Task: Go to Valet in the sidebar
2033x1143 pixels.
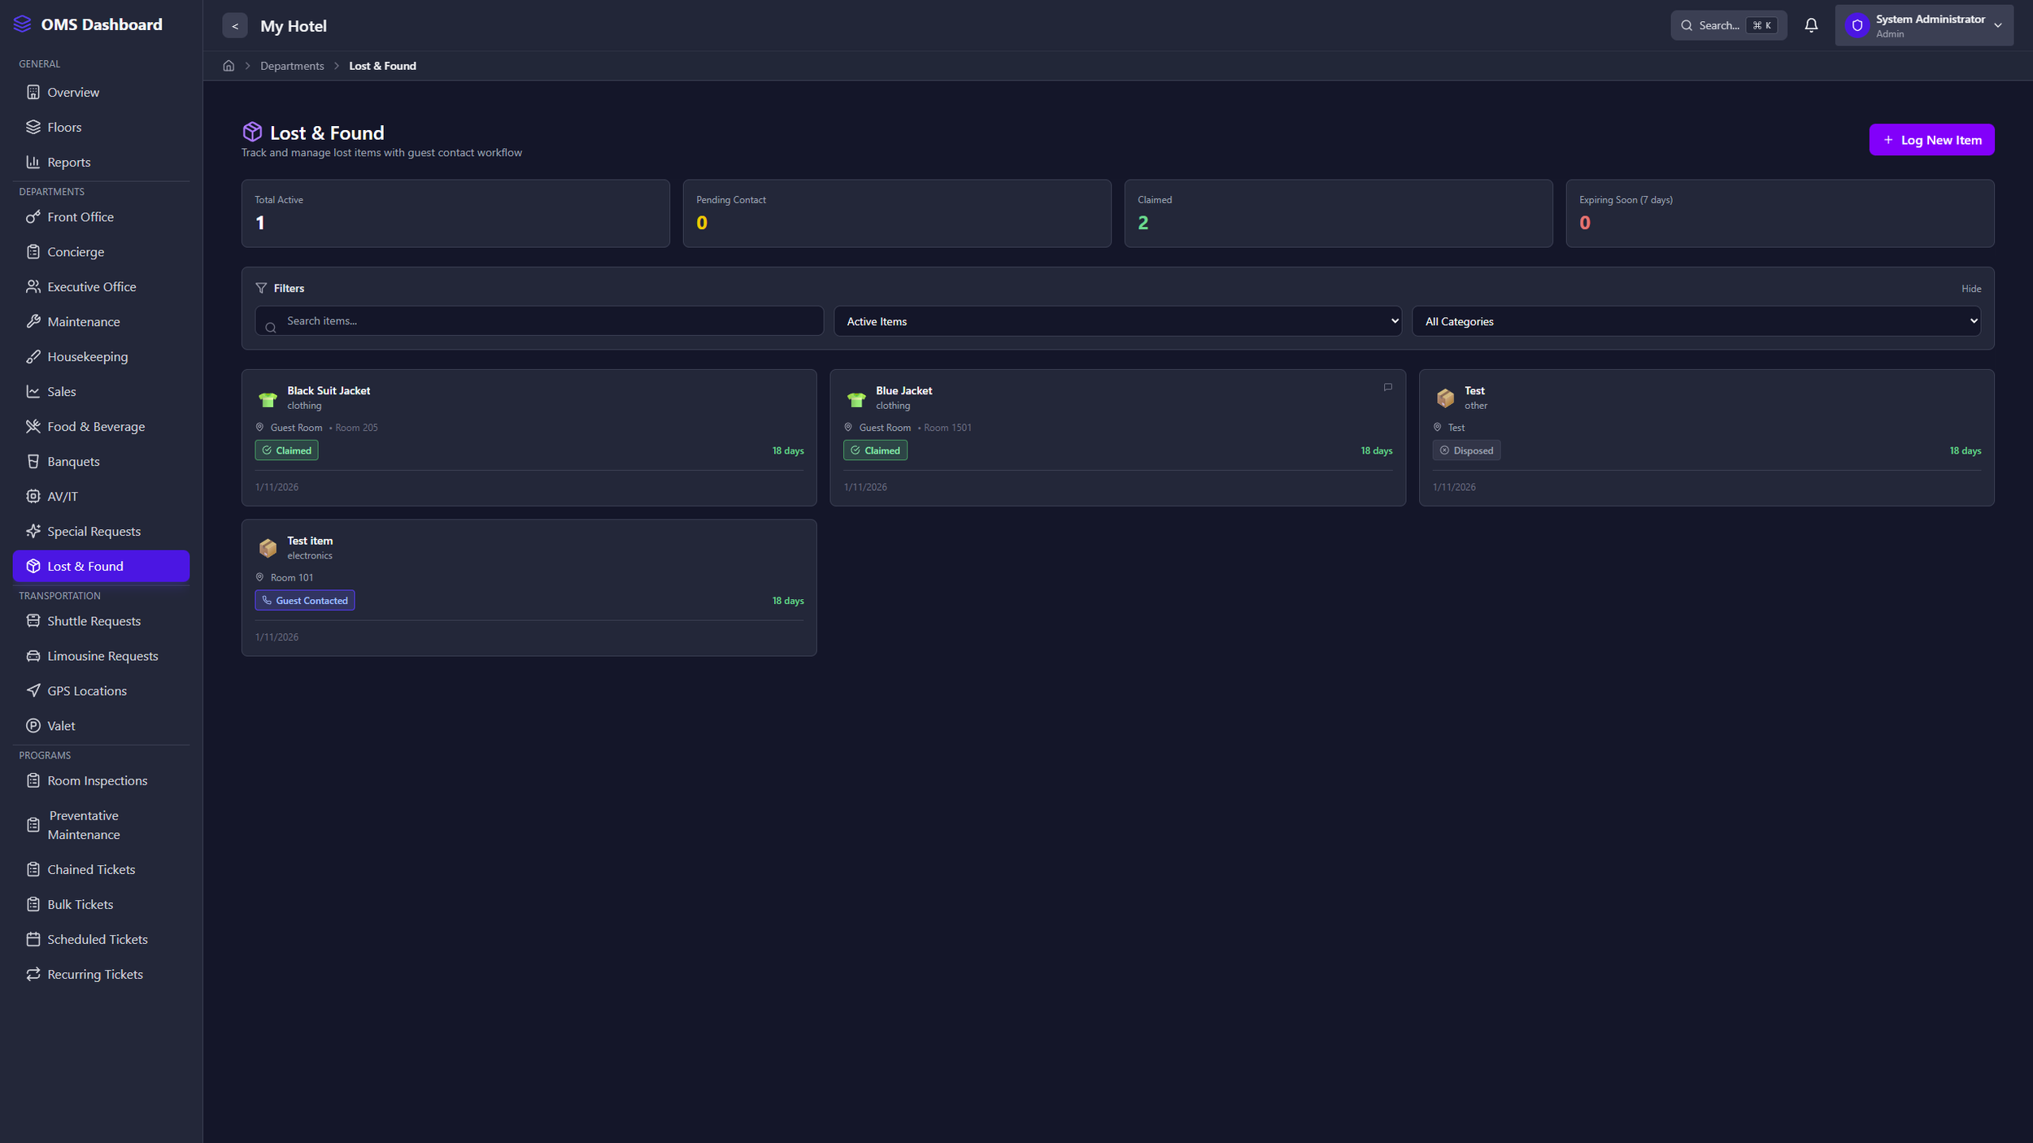Action: (61, 726)
